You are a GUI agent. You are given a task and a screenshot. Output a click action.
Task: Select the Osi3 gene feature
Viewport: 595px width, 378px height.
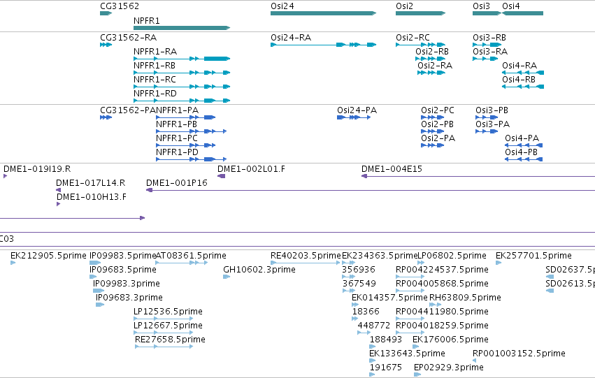[487, 13]
